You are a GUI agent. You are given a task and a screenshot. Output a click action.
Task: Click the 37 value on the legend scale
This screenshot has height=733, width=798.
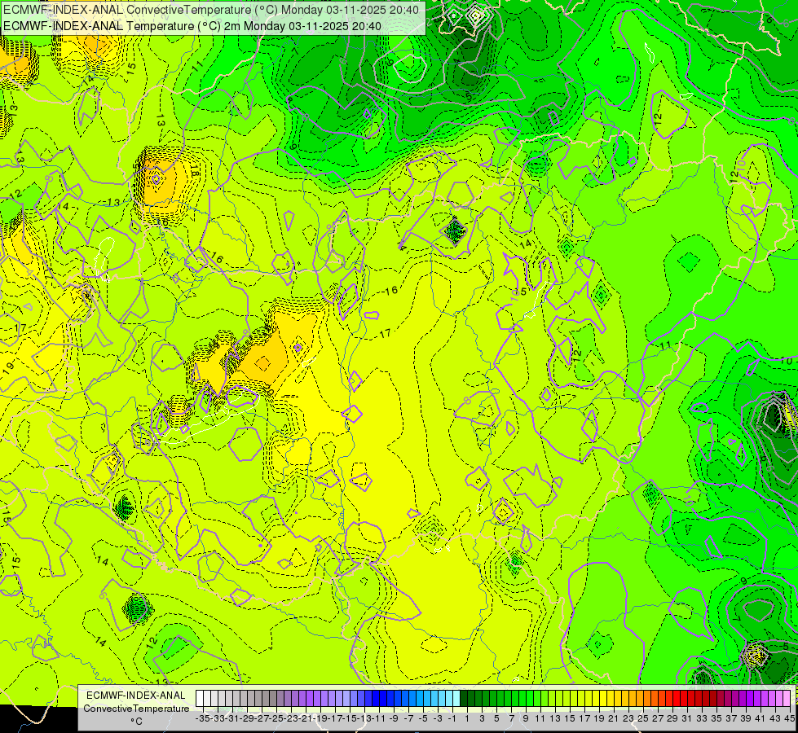click(731, 718)
